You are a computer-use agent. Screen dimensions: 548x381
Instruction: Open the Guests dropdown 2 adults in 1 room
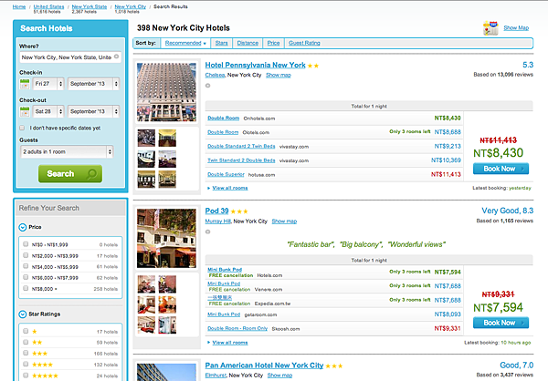[67, 152]
